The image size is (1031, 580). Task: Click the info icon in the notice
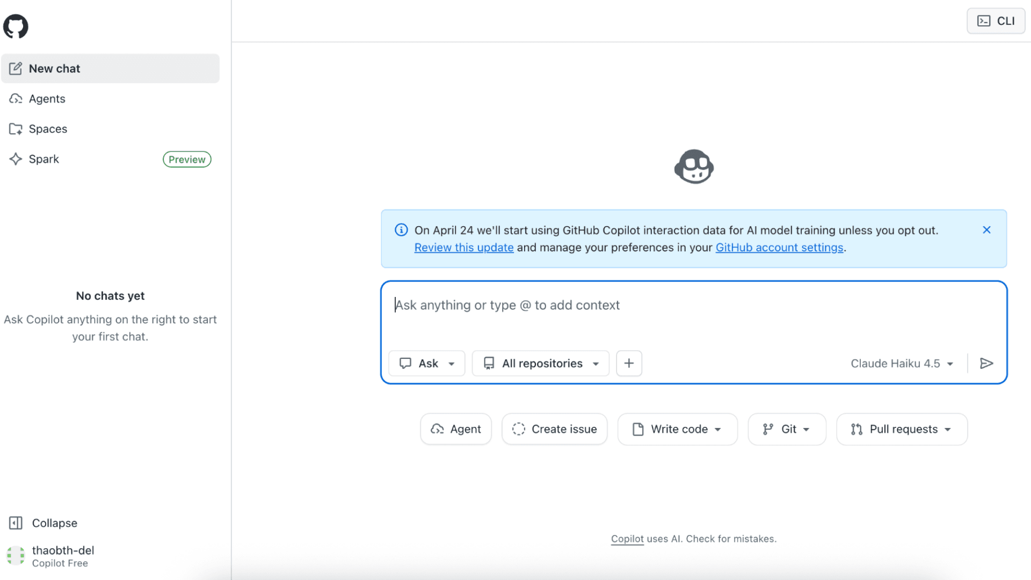point(401,230)
